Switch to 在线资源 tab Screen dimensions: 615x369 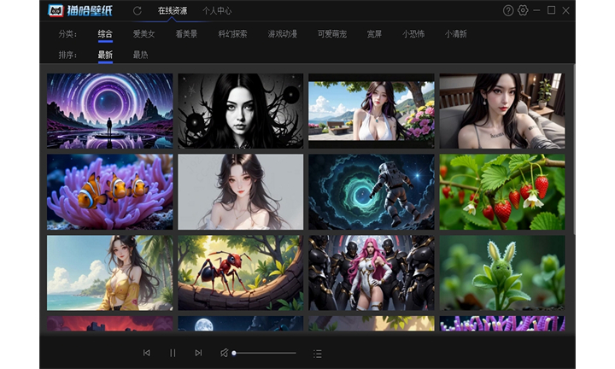pos(173,10)
